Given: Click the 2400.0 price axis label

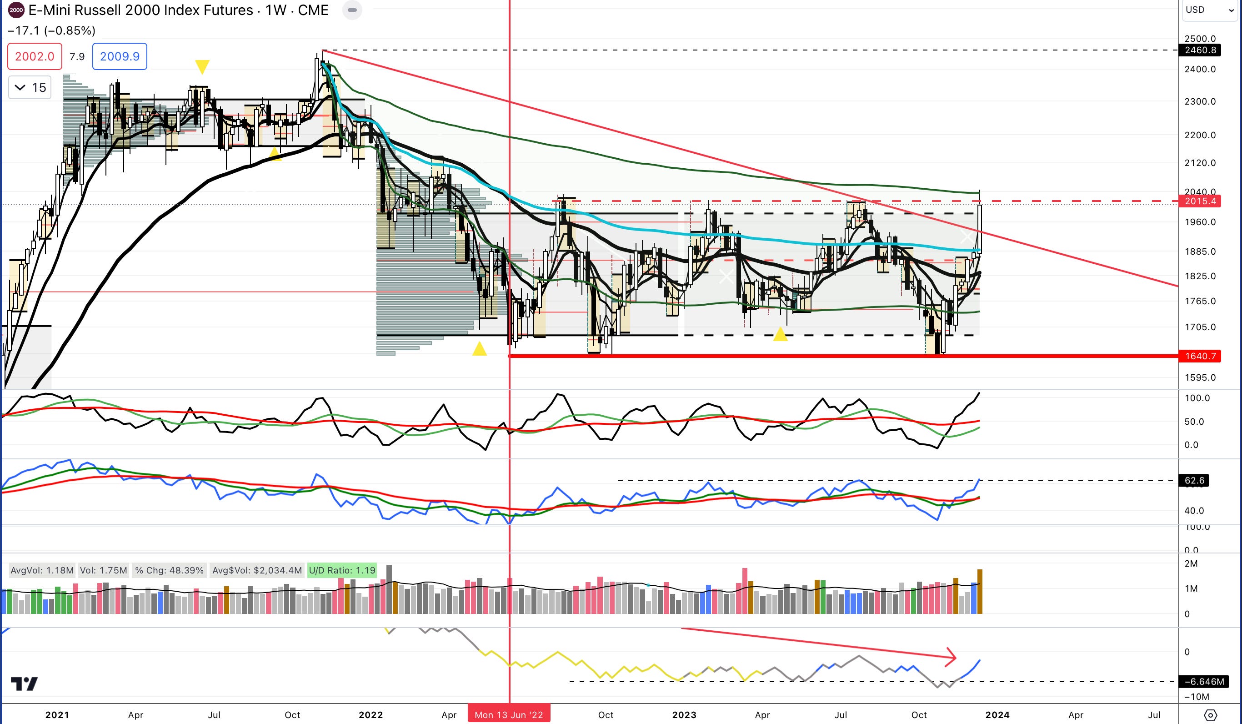Looking at the screenshot, I should tap(1200, 69).
